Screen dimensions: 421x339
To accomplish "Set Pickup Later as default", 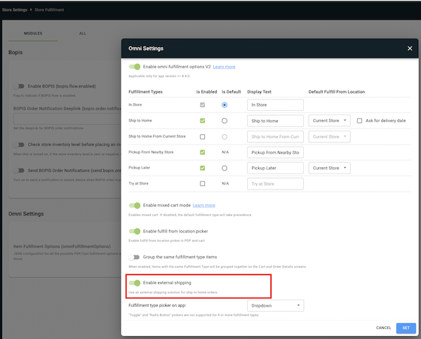I will point(225,168).
